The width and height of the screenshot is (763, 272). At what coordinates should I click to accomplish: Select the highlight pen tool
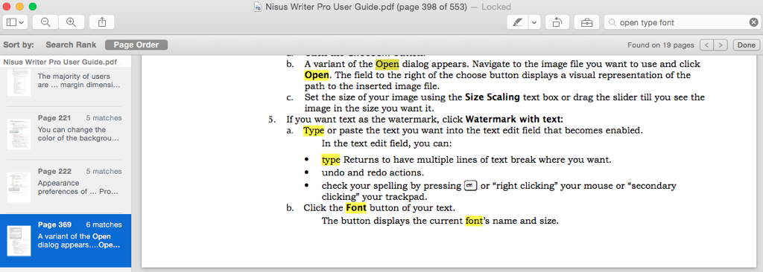(518, 22)
